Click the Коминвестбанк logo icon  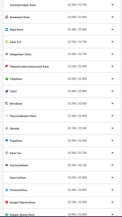tap(7, 17)
